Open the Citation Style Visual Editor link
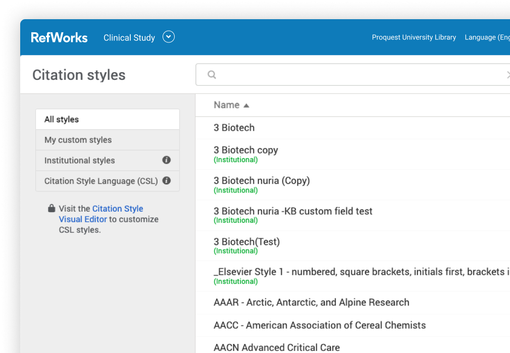 point(101,214)
